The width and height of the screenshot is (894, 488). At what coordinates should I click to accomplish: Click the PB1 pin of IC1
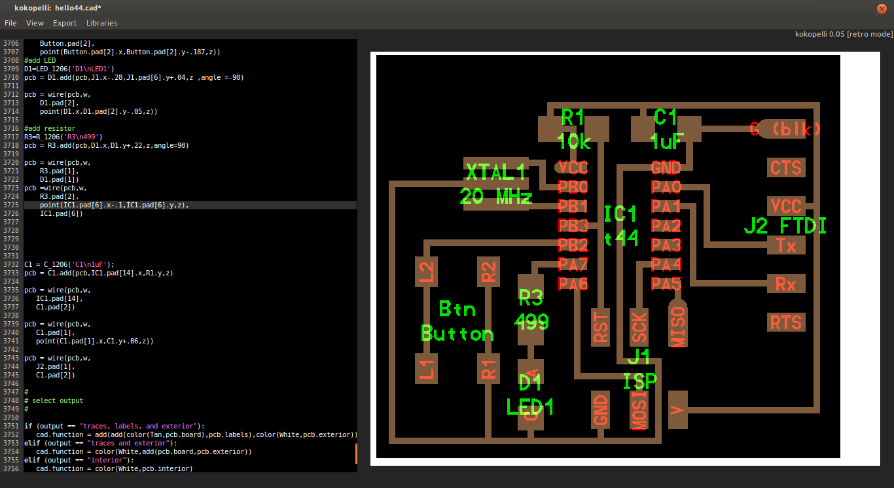click(573, 207)
